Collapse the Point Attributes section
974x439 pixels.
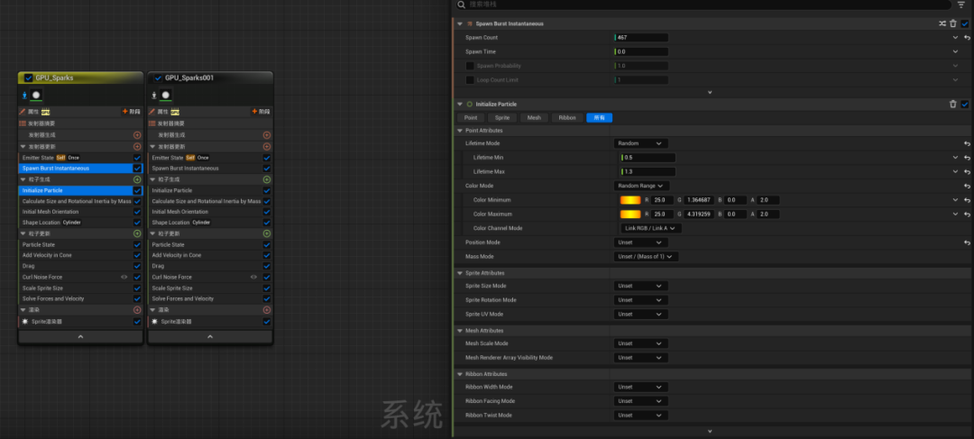coord(460,131)
